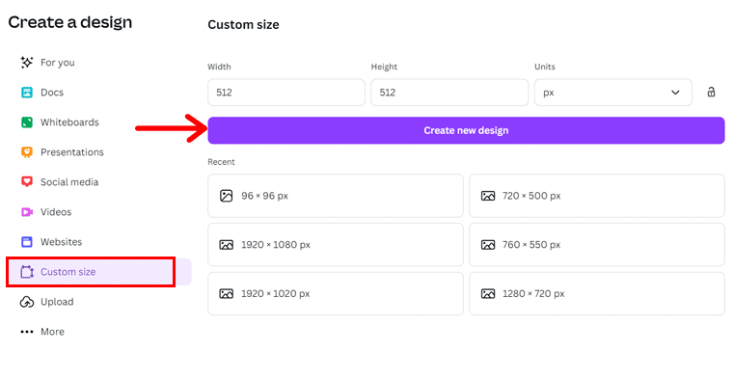Expand the More options entry
This screenshot has height=379, width=733.
(x=42, y=332)
